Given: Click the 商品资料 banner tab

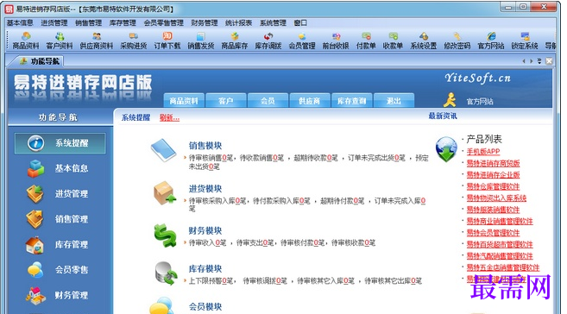Looking at the screenshot, I should (184, 101).
